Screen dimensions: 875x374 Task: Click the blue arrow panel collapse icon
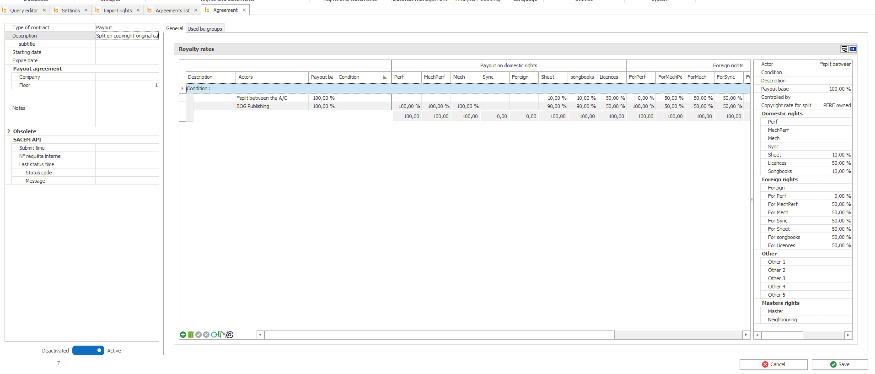(853, 49)
